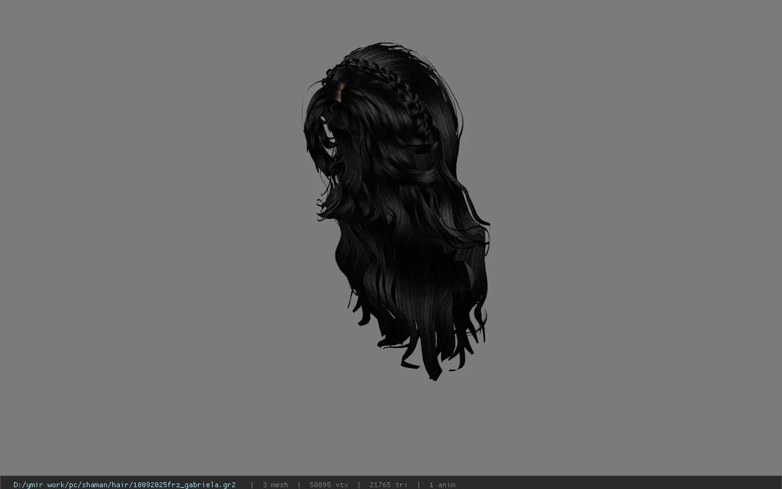The height and width of the screenshot is (489, 782).
Task: Click the empty dark status bar area at right
Action: tap(617, 483)
